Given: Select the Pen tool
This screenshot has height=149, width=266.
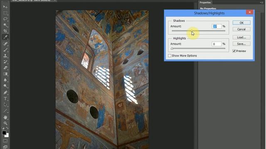Looking at the screenshot, I should 5,92.
